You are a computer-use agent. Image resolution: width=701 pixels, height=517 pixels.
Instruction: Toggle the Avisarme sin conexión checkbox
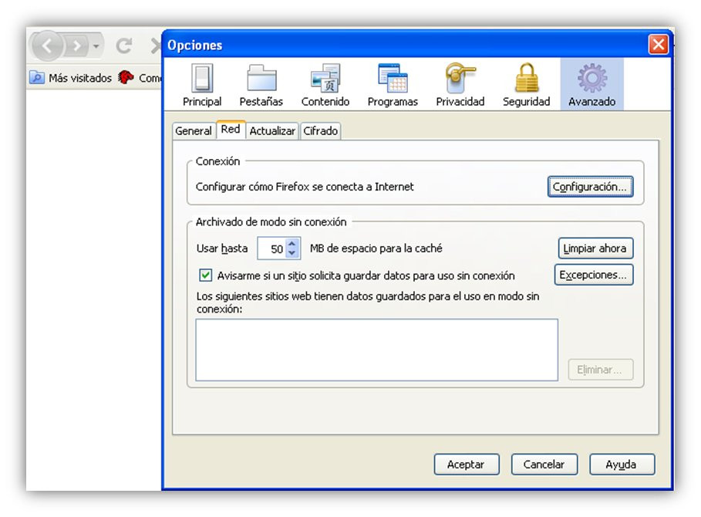point(206,275)
